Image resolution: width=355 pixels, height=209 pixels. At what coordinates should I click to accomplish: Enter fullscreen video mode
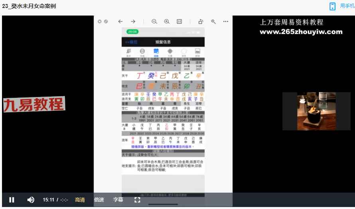click(x=137, y=200)
